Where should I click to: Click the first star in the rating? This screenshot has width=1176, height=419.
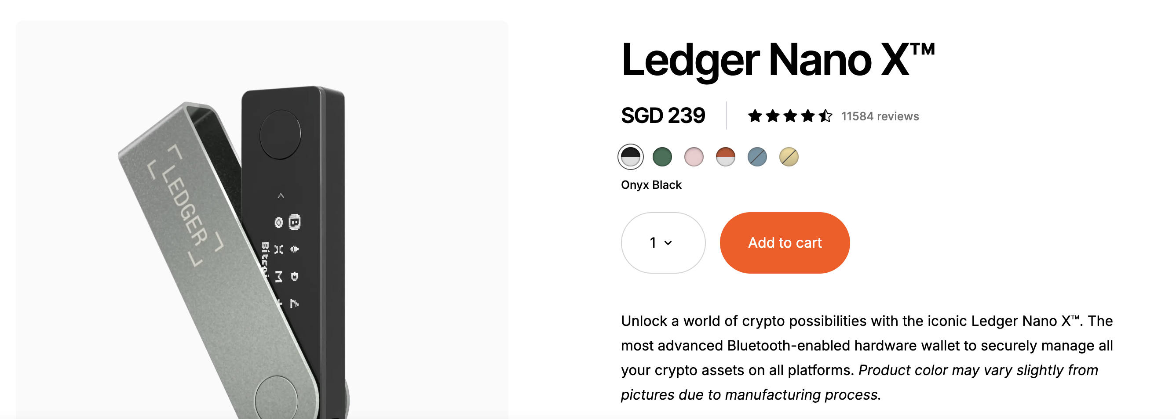coord(755,116)
